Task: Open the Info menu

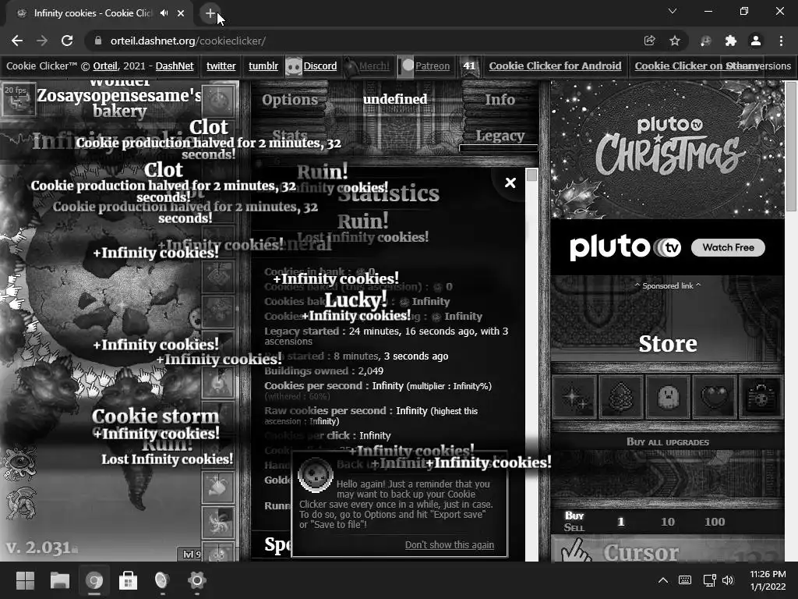Action: click(x=500, y=99)
